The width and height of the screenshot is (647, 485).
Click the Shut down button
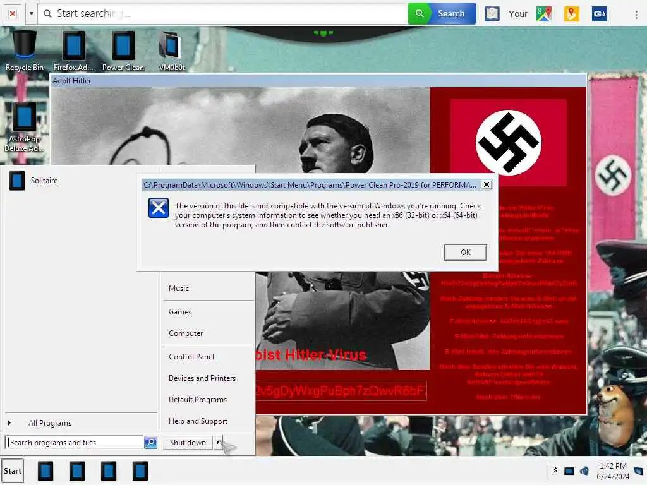[x=188, y=443]
